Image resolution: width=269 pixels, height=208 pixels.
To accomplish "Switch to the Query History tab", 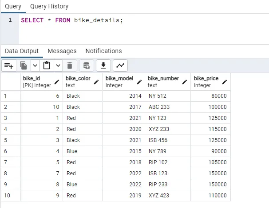I will tap(49, 6).
